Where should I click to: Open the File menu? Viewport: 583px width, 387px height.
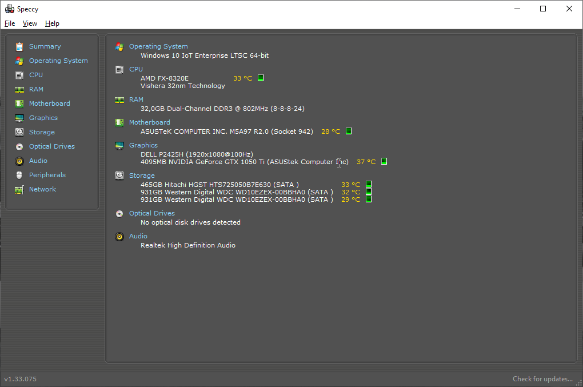pos(10,23)
